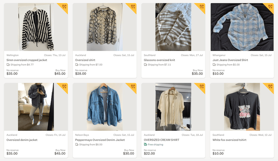Open the mirror selfie denim jacket photo
Screen dimensions: 278x161
point(36,107)
